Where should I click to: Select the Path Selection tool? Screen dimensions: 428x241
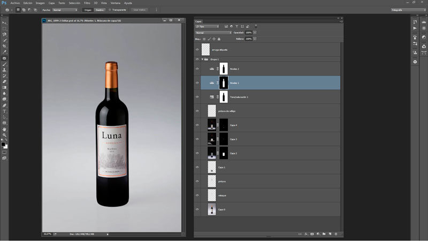pos(4,117)
